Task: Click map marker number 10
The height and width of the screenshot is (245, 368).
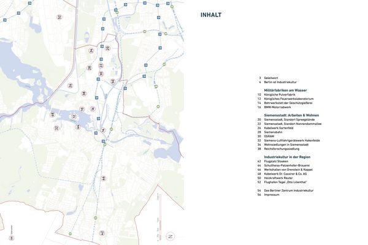Action: click(82, 109)
